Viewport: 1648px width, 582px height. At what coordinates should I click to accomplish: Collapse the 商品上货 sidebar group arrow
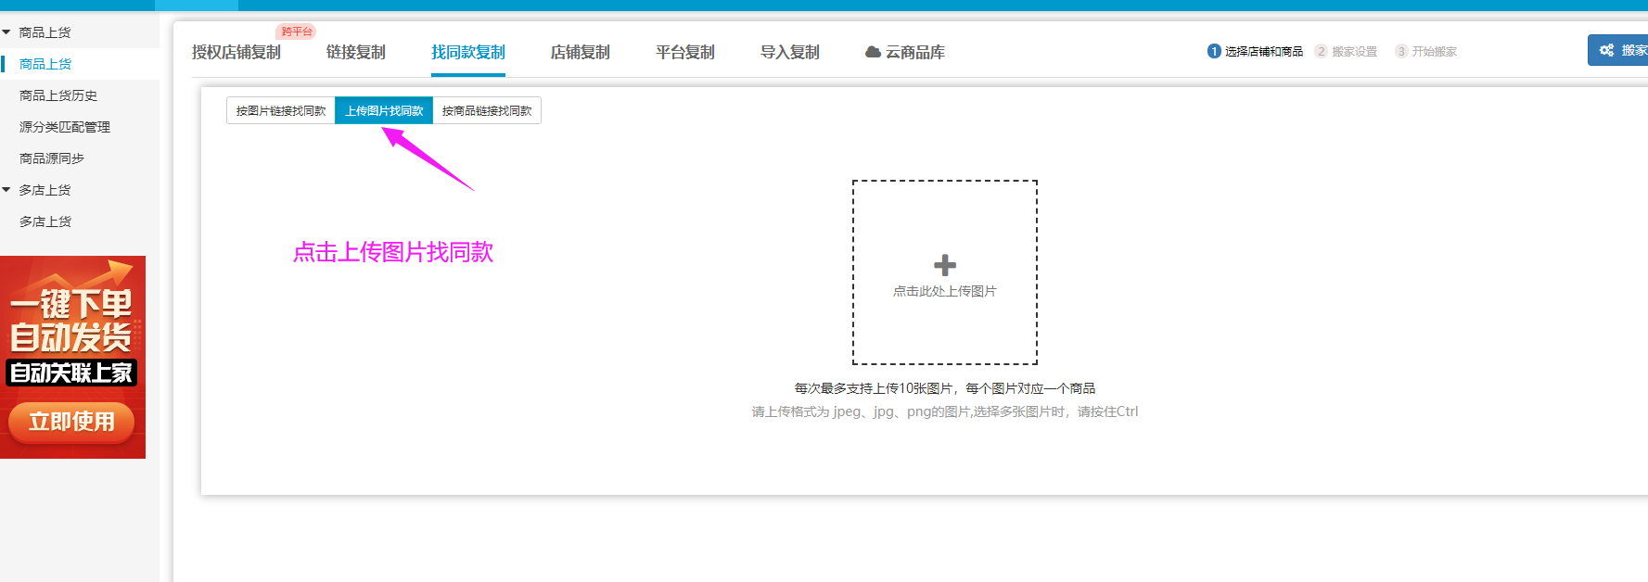7,32
